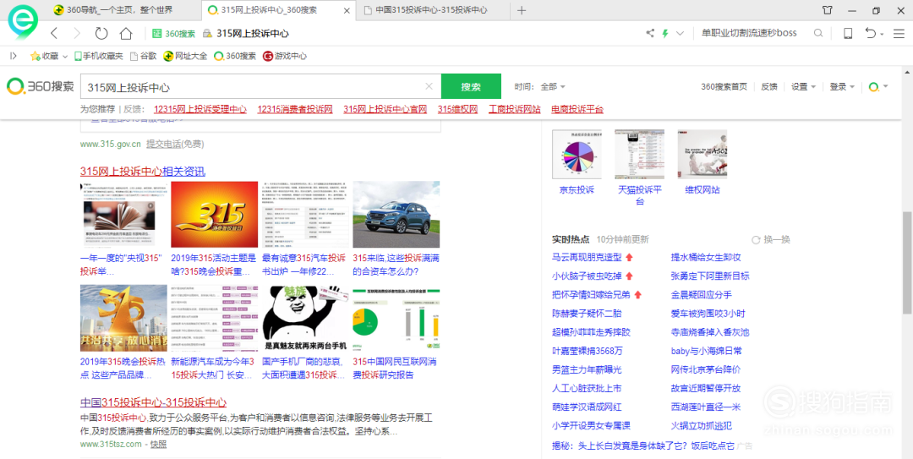Click the 京东投诉 pie chart thumbnail
The image size is (913, 459).
[x=577, y=154]
